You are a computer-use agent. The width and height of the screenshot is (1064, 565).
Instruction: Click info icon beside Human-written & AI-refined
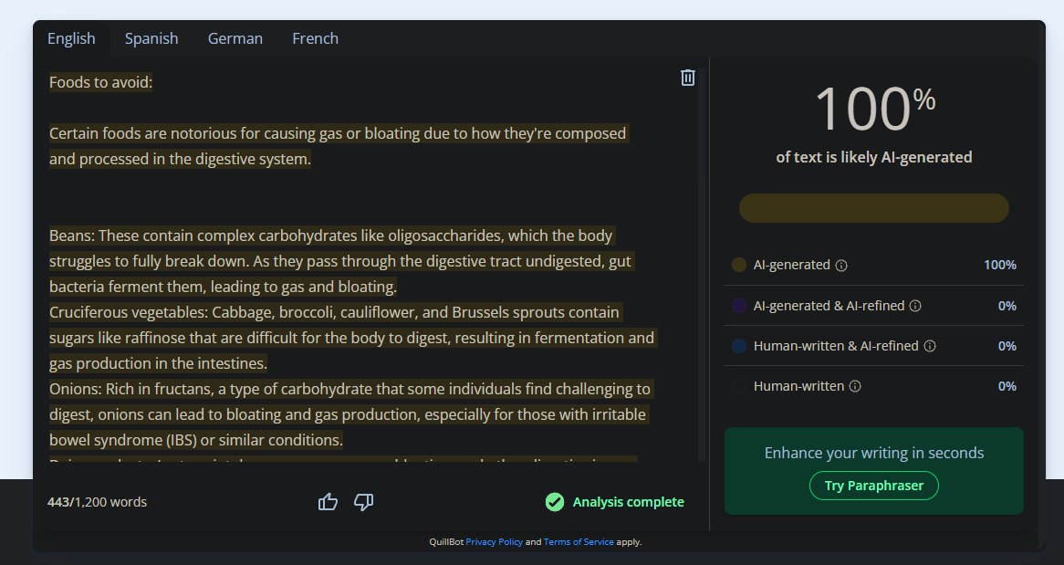[930, 346]
